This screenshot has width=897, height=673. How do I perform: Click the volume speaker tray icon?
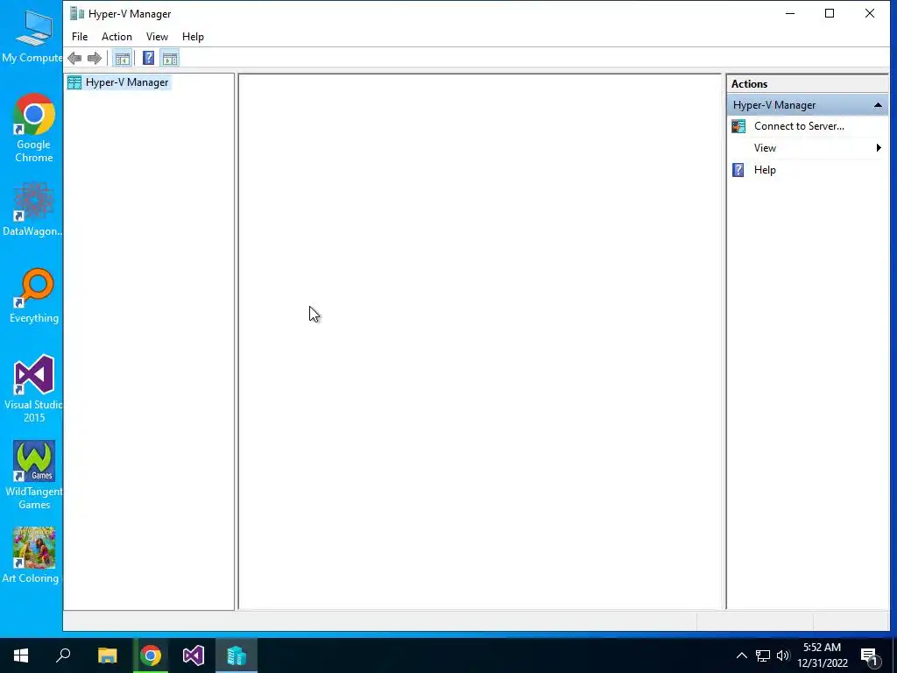coord(782,655)
